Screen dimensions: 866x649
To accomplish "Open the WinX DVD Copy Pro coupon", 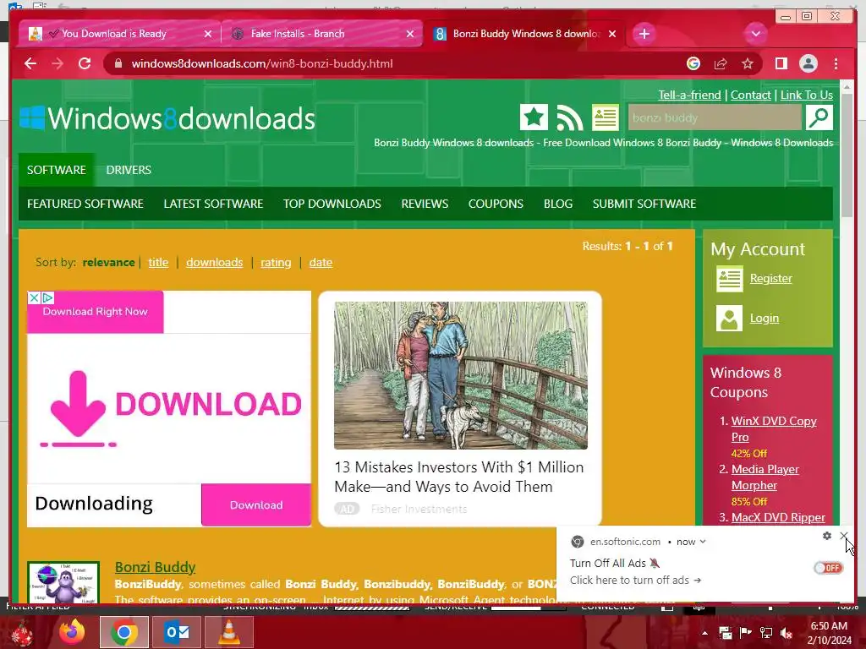I will [774, 428].
